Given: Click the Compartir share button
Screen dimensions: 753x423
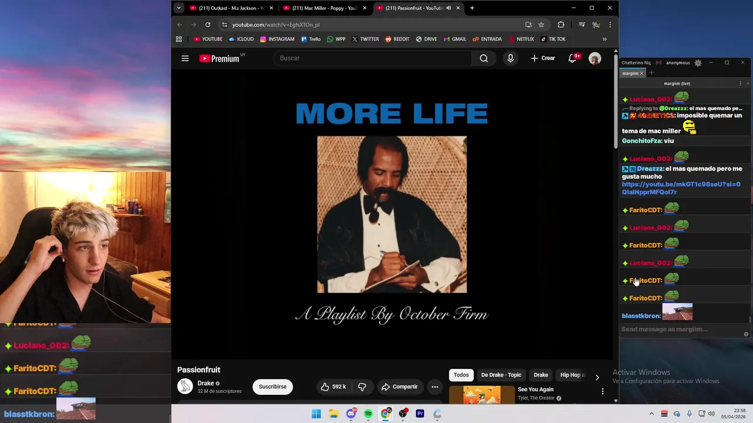Looking at the screenshot, I should pos(399,387).
